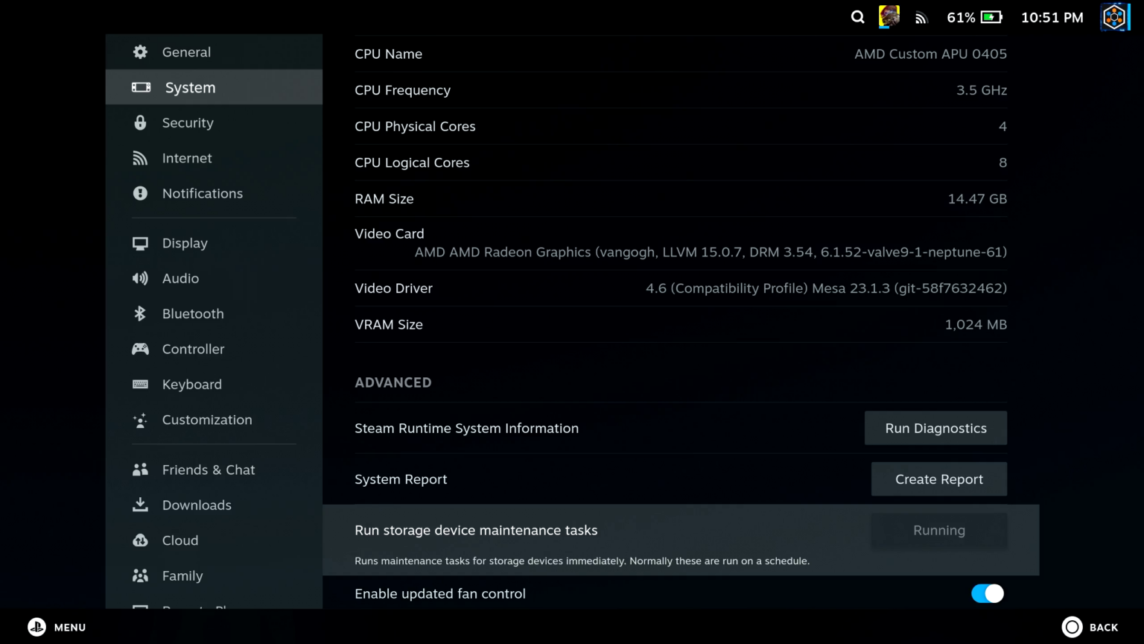
Task: Click the Create Report button
Action: pos(938,479)
